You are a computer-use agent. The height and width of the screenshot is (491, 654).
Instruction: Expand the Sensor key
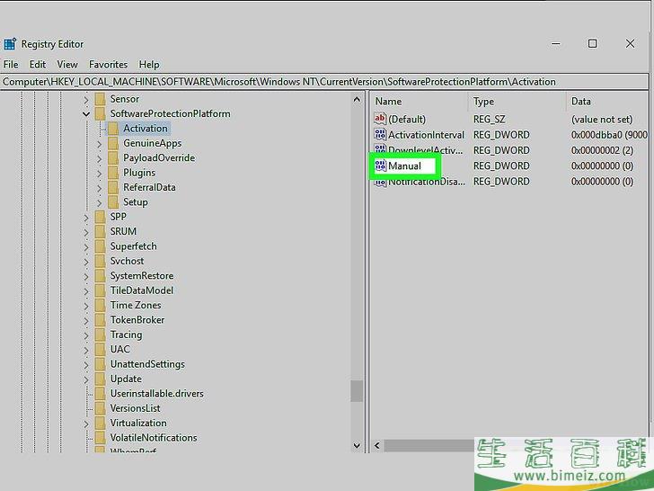(x=86, y=99)
